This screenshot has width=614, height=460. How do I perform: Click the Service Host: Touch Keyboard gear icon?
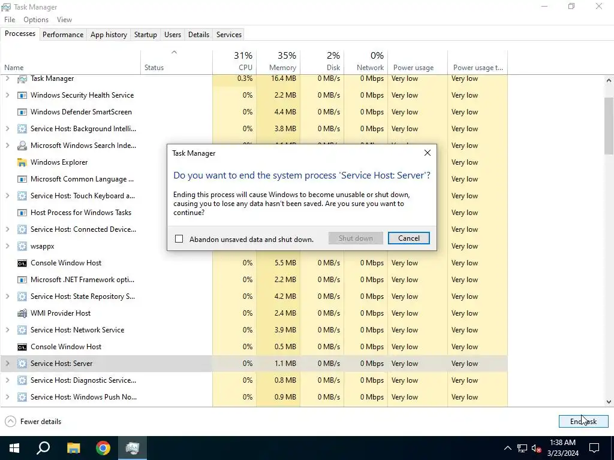22,196
